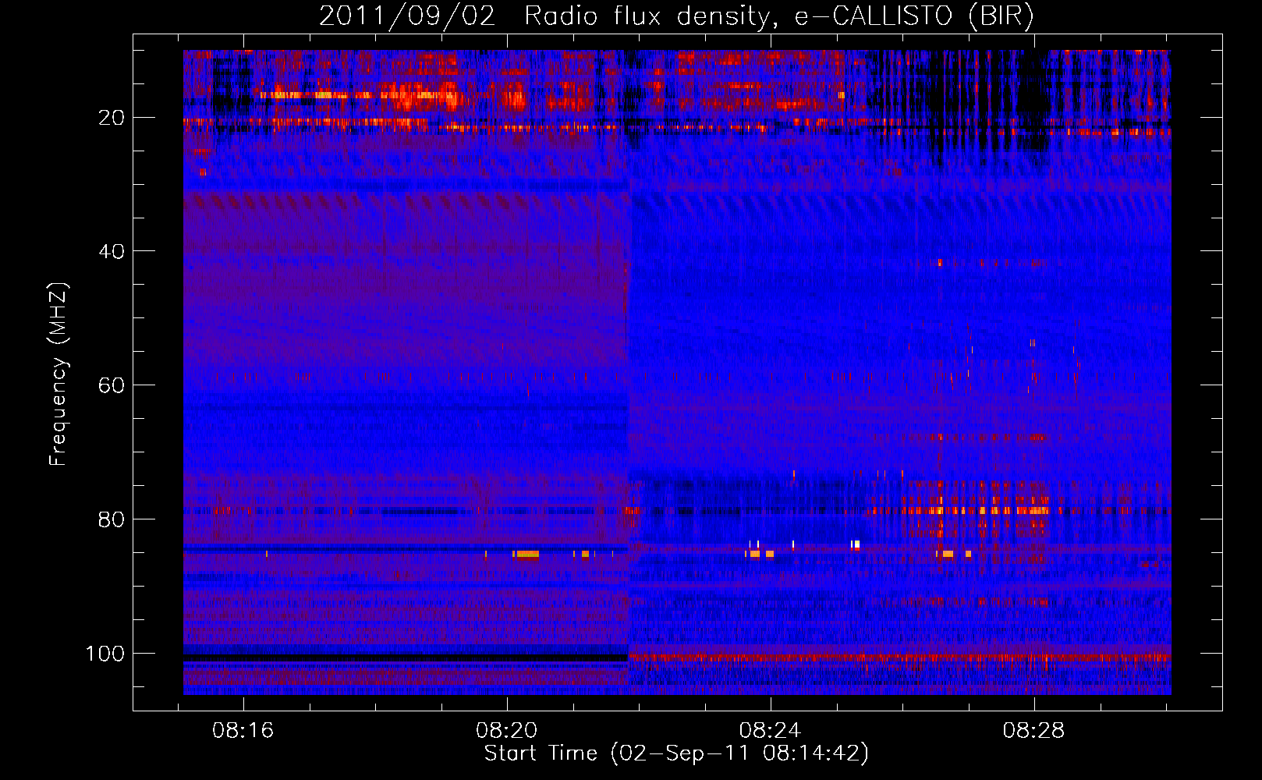Click the plot title 'Radio flux density, e-CALLISTO (BIR)'
The image size is (1262, 780).
pyautogui.click(x=779, y=16)
